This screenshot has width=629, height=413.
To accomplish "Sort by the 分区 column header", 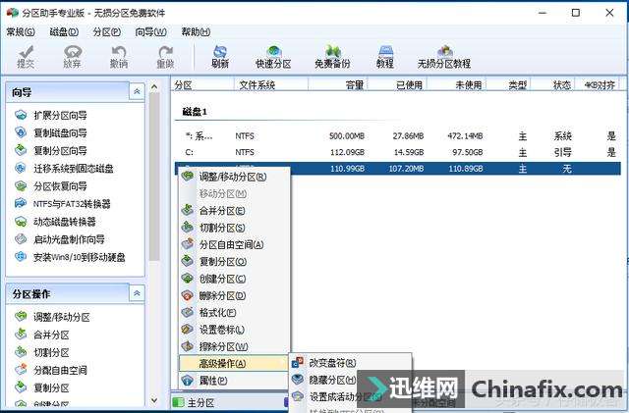I will coord(203,85).
